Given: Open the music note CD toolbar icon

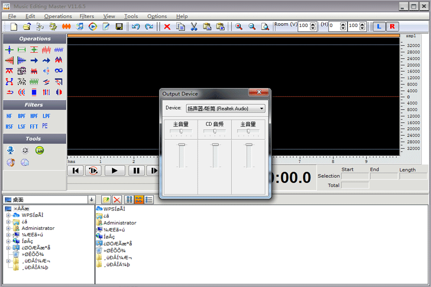Looking at the screenshot, I should point(80,26).
